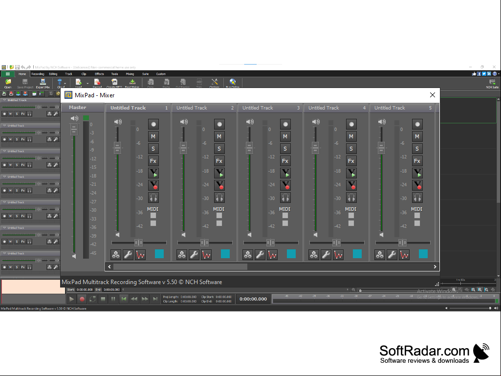Open the playback device icon on mixer track 4
Screen dimensions: 501x376
coord(351,173)
